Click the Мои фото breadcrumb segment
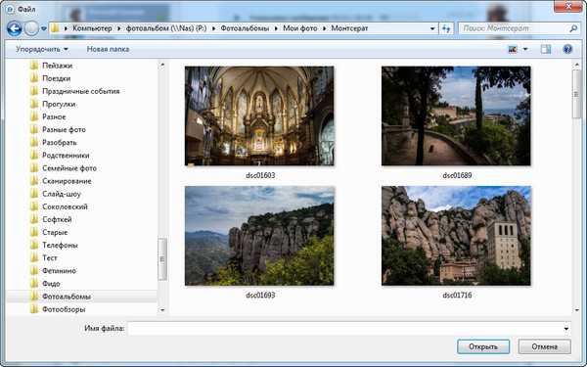 tap(300, 28)
